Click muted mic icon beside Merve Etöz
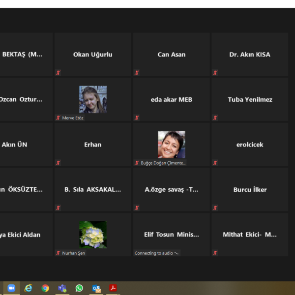The width and height of the screenshot is (295, 295). pos(58,118)
